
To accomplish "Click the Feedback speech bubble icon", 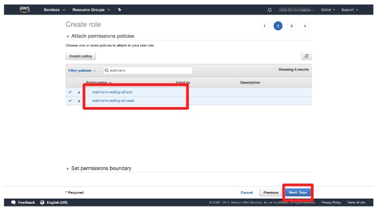I will [x=13, y=203].
